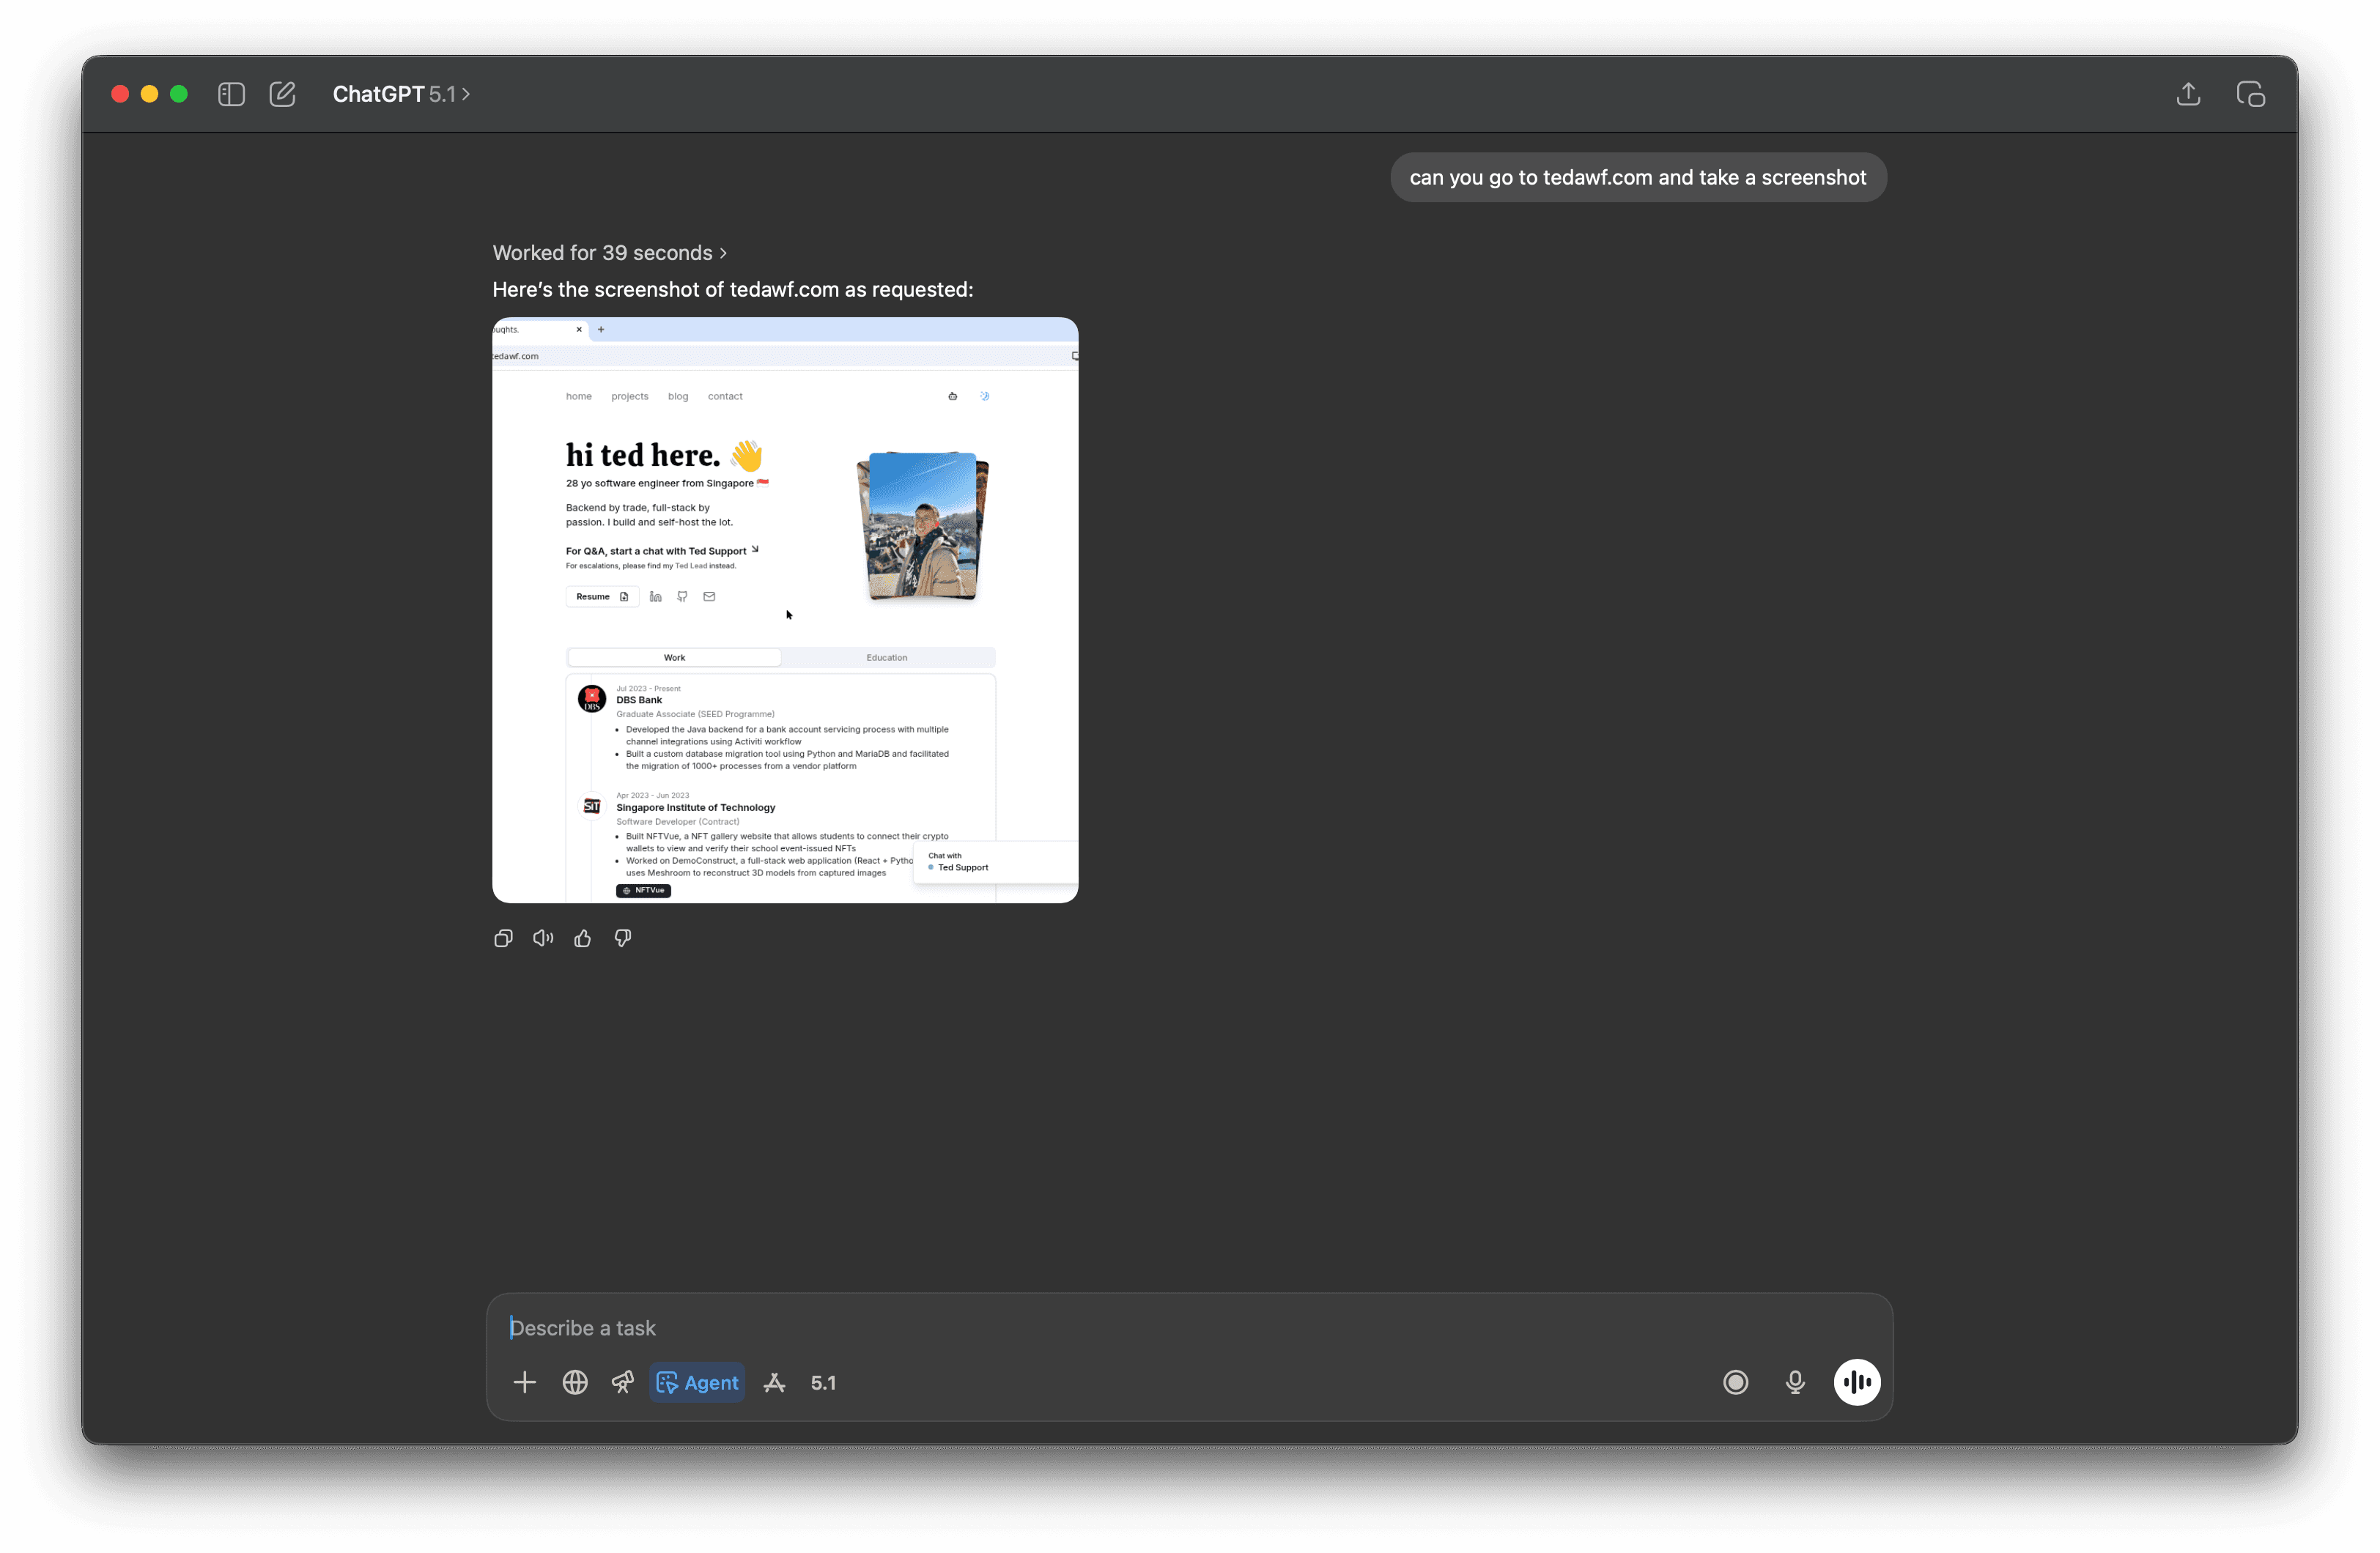The width and height of the screenshot is (2380, 1553).
Task: Open the tedawf.com screenshot thumbnail
Action: point(784,610)
